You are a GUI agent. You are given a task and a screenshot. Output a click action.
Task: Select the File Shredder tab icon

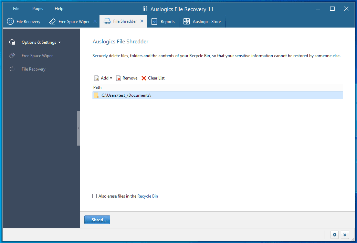(x=107, y=21)
